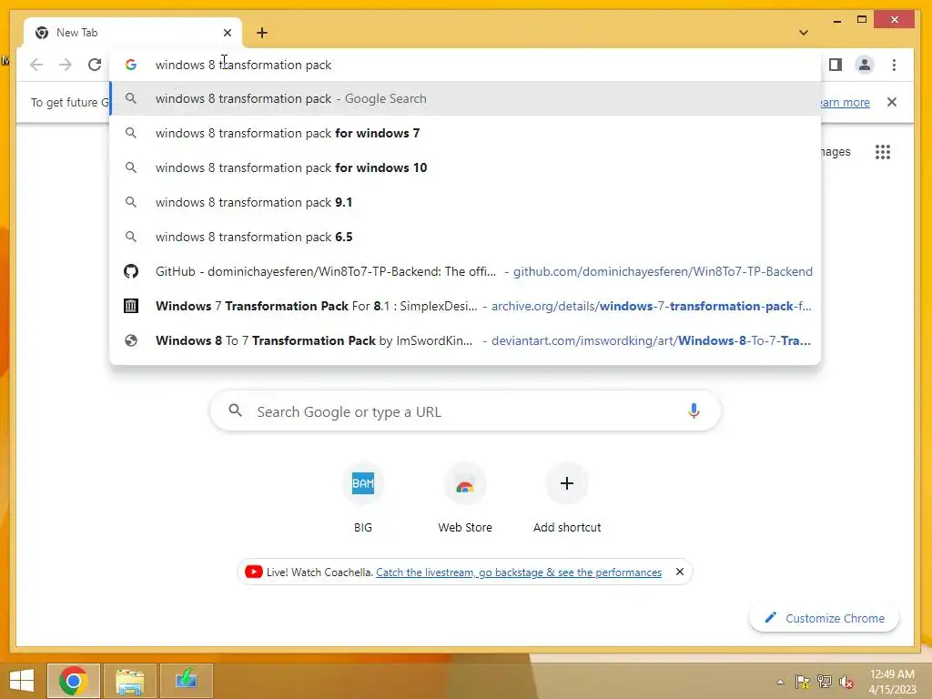The image size is (932, 699).
Task: Choose the 'for windows 10' suggestion
Action: point(465,167)
